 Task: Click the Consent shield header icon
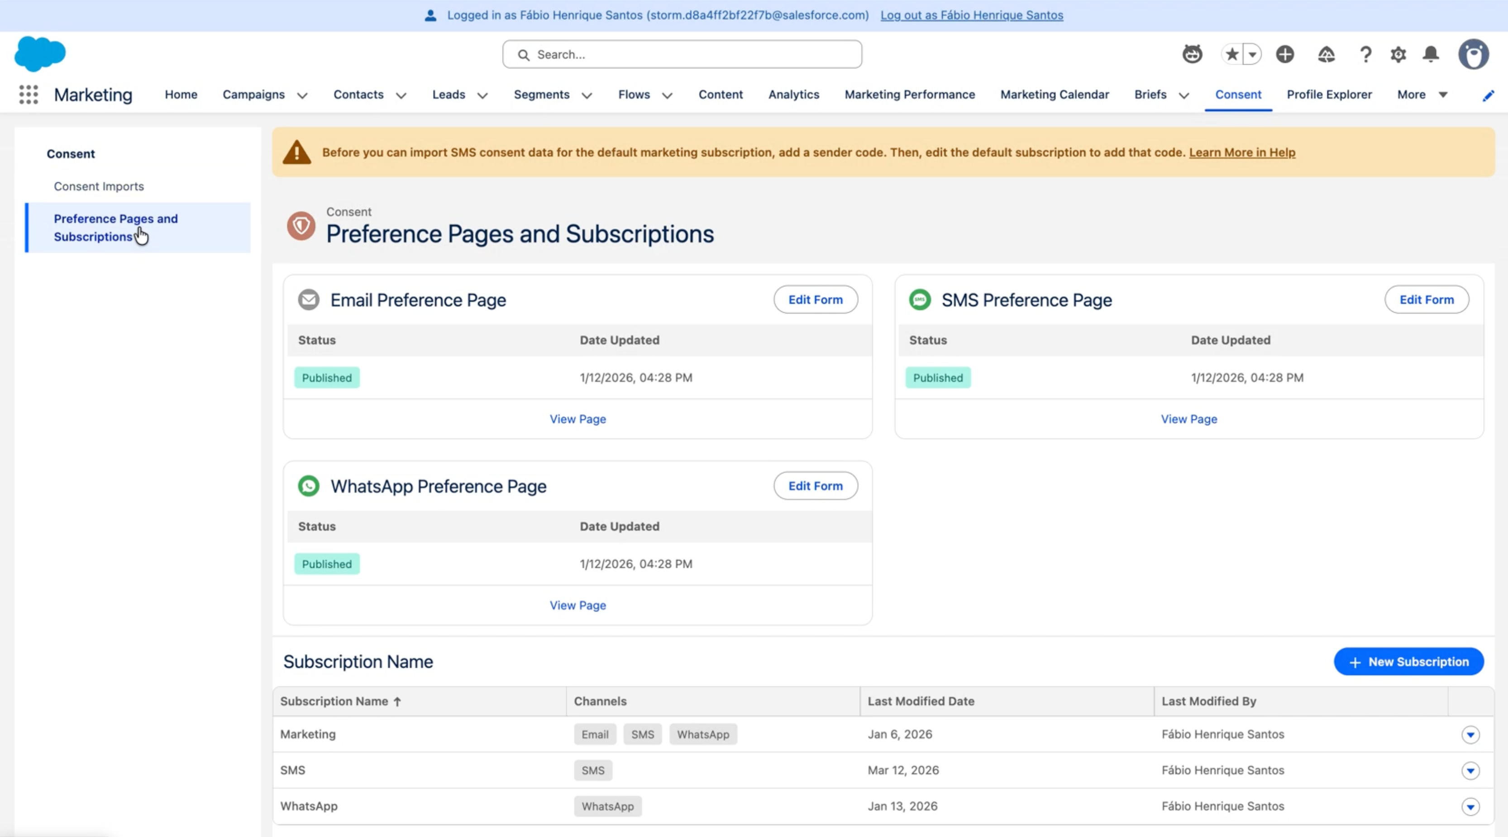(x=301, y=225)
